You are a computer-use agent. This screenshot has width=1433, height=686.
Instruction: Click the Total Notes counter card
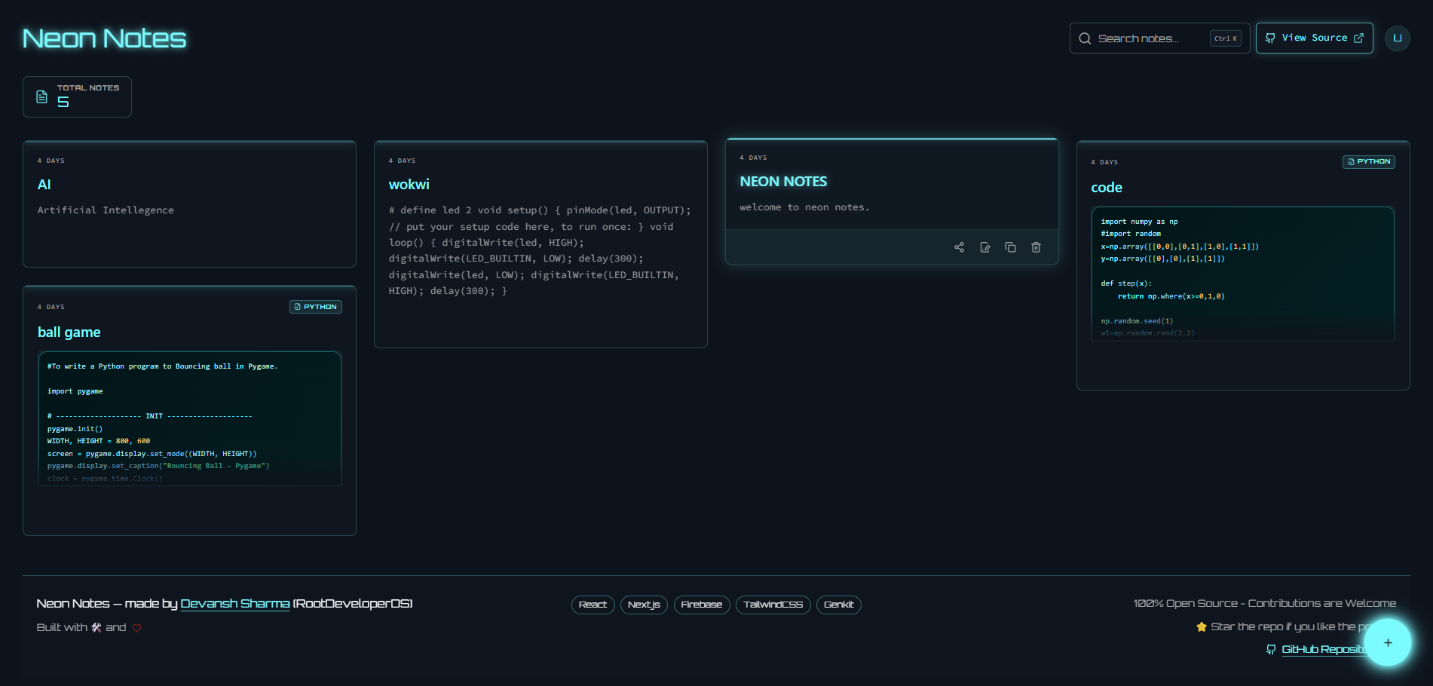pos(77,96)
